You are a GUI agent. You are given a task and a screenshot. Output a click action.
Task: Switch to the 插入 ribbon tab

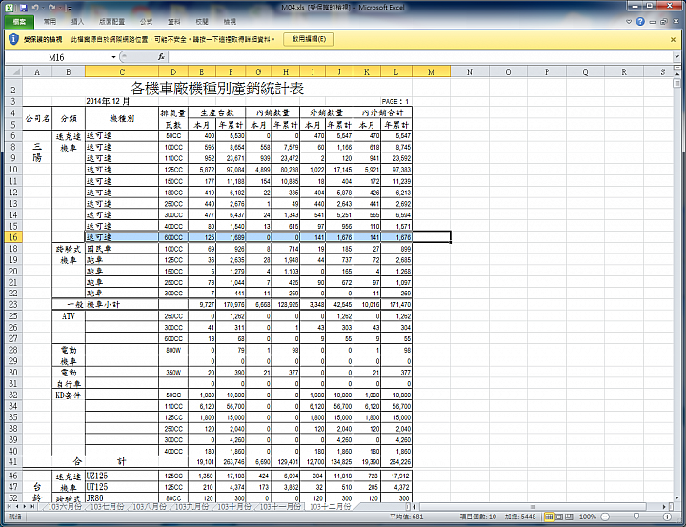click(77, 22)
